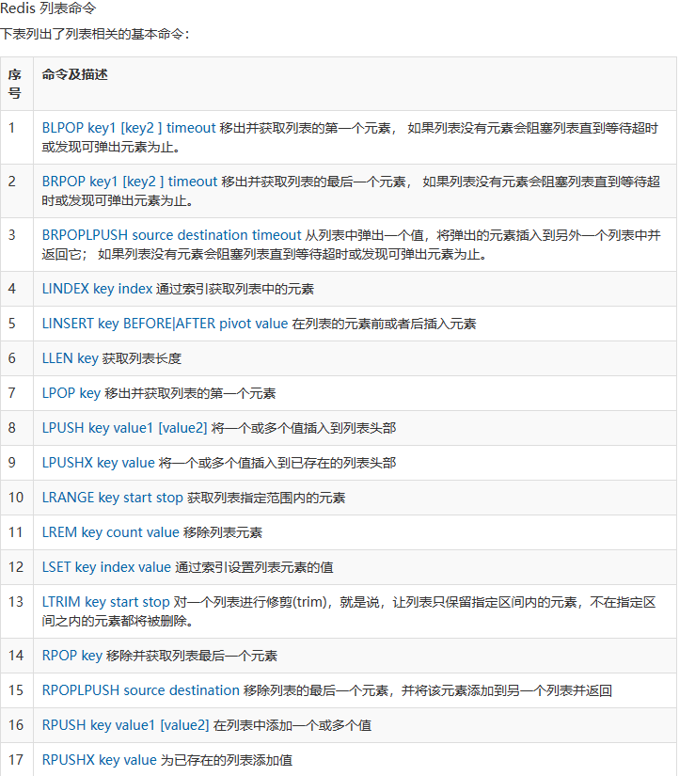The width and height of the screenshot is (695, 776).
Task: Open the LRANGE key start stop link
Action: point(113,498)
